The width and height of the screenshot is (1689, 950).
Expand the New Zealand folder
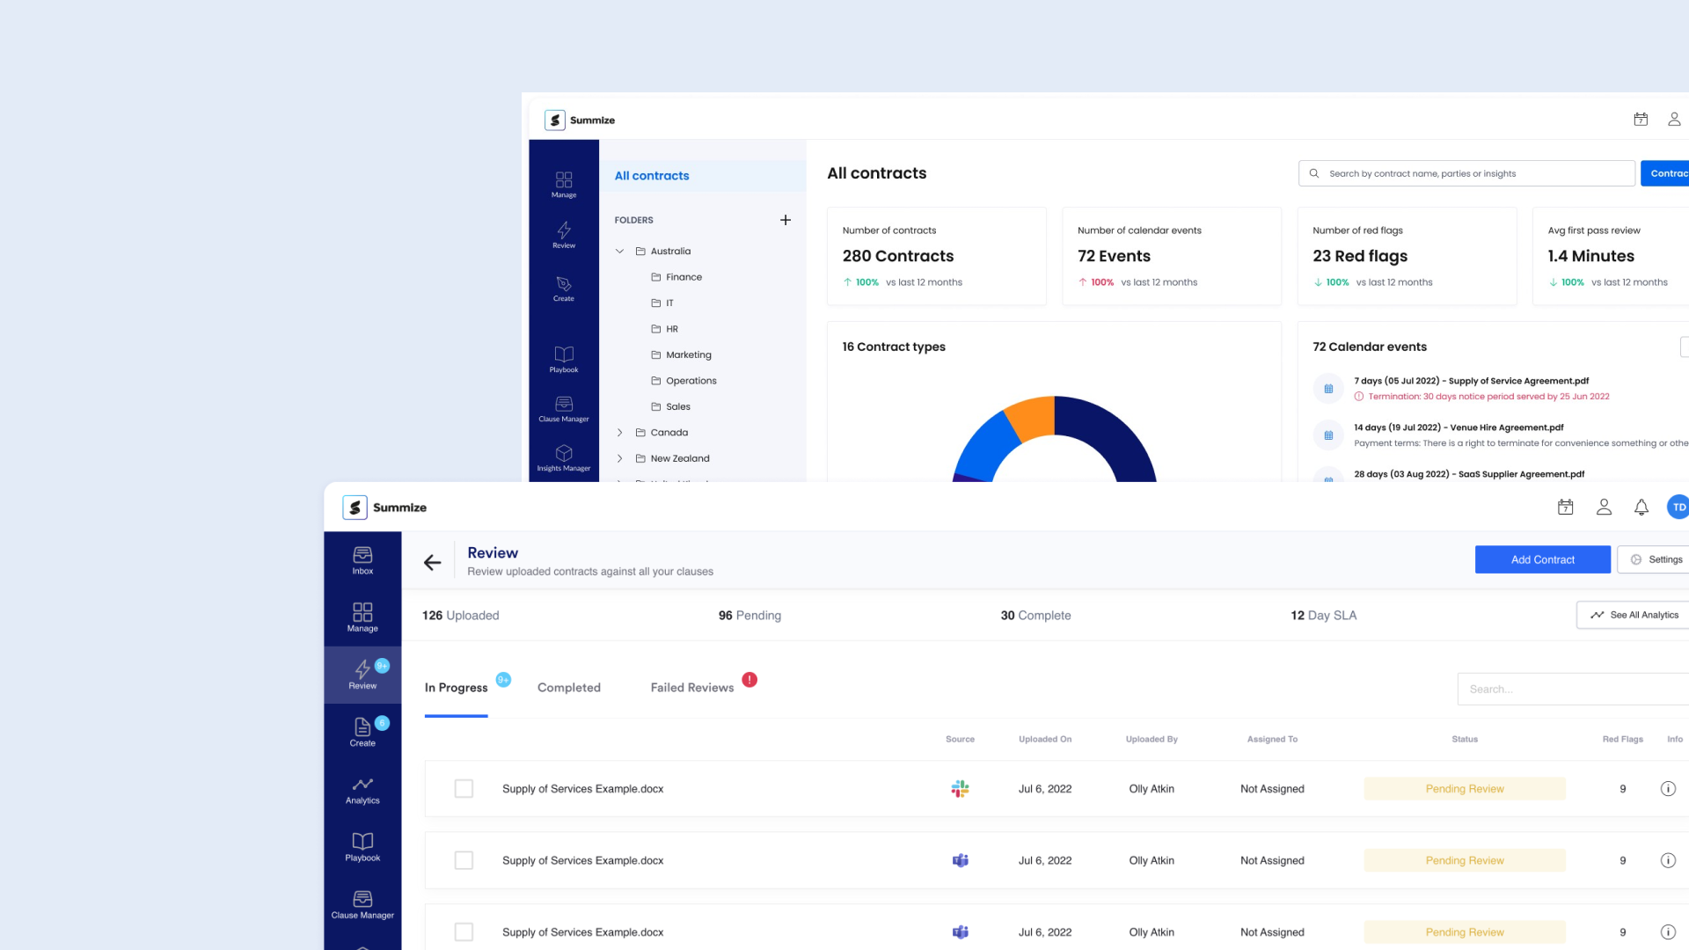click(x=619, y=458)
